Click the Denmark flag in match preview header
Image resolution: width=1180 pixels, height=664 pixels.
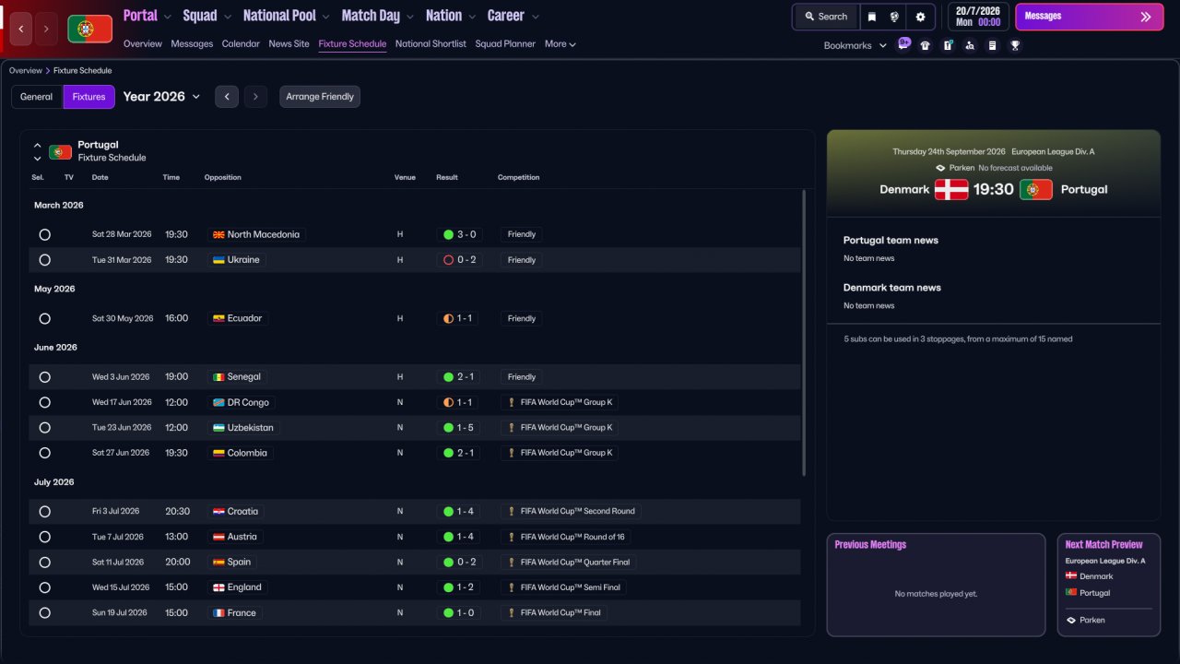click(951, 189)
